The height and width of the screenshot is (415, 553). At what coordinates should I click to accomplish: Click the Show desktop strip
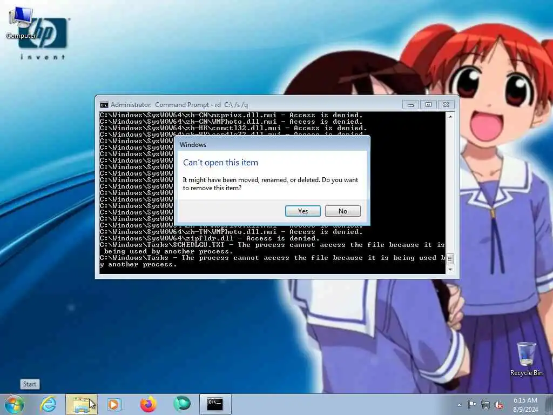pos(549,404)
